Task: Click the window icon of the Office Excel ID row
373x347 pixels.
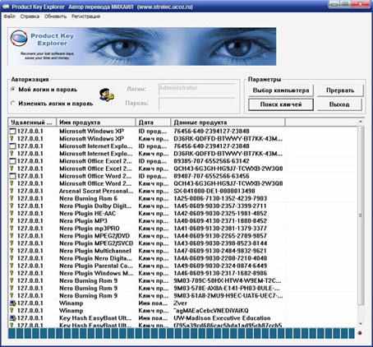Action: coord(12,161)
